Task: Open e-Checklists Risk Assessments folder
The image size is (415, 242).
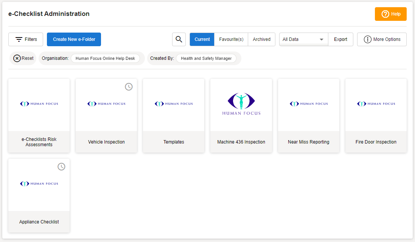Action: click(39, 116)
